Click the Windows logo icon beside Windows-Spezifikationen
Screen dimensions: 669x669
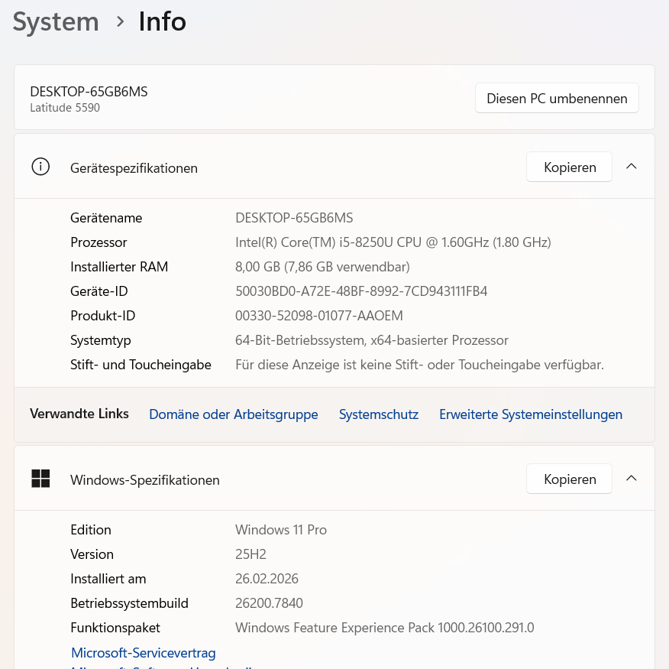(x=40, y=479)
